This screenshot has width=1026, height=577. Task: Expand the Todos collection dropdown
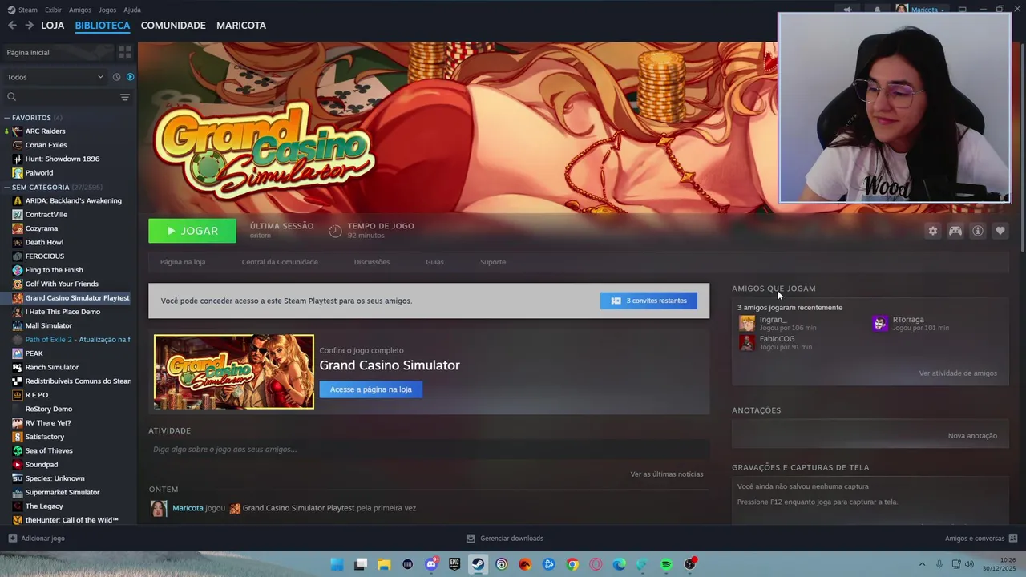click(x=55, y=77)
